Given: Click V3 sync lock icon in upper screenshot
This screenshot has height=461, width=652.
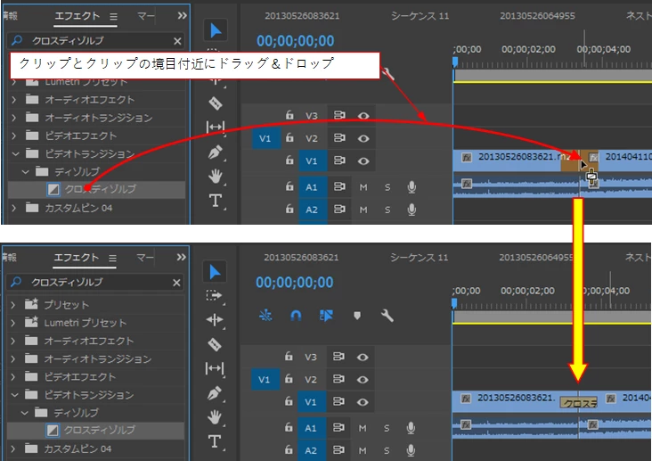Looking at the screenshot, I should [339, 115].
